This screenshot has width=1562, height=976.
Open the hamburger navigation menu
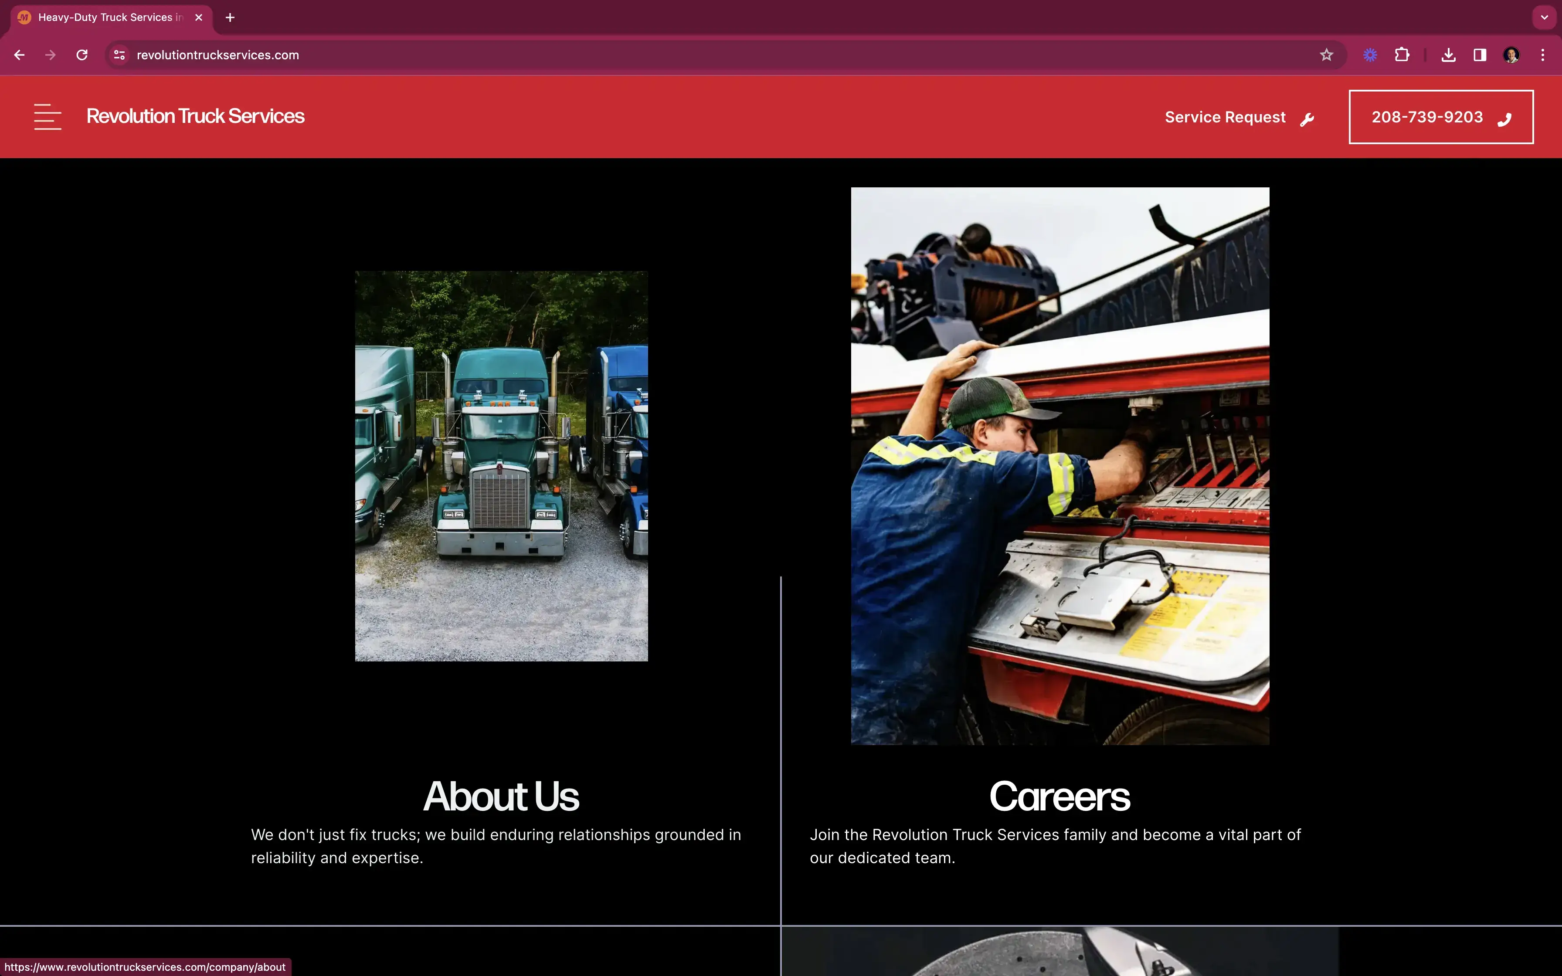click(x=48, y=117)
